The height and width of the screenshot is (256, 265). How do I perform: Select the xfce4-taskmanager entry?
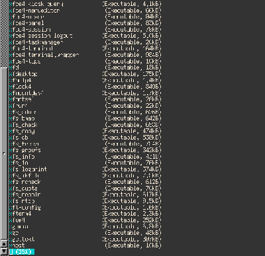85,42
